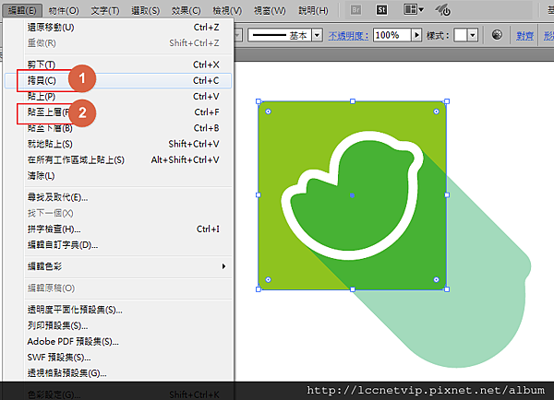The width and height of the screenshot is (554, 400).
Task: Click the GPU performance rocket icon
Action: click(x=443, y=10)
